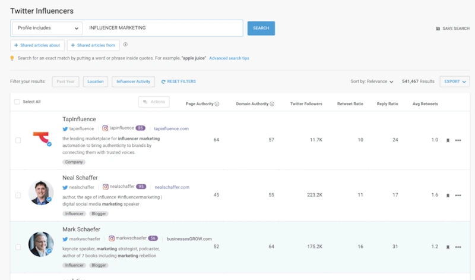This screenshot has height=280, width=475.
Task: Click TapInfluence logo thumbnail
Action: point(41,139)
